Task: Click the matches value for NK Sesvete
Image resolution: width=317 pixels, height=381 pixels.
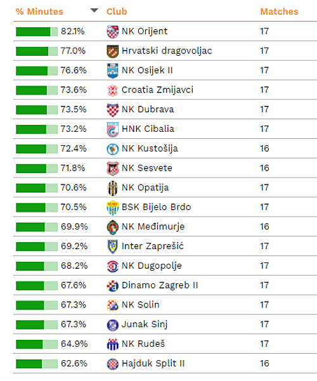Action: [x=264, y=168]
